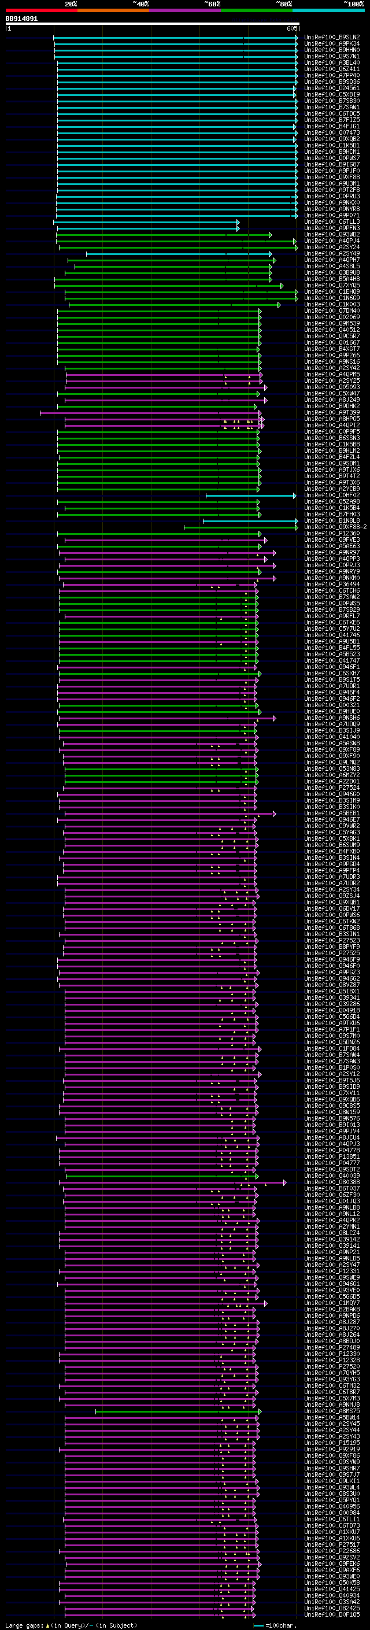Viewport: 370px width, 1630px height.
Task: Click UniRef100_C0HFQ2 label
Action: tap(332, 496)
